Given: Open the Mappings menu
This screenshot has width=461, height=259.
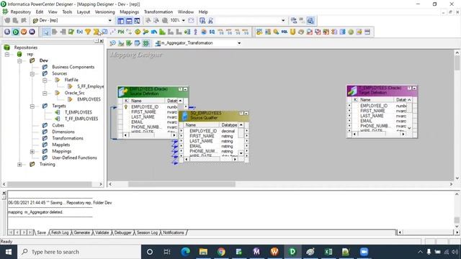Looking at the screenshot, I should tap(129, 12).
